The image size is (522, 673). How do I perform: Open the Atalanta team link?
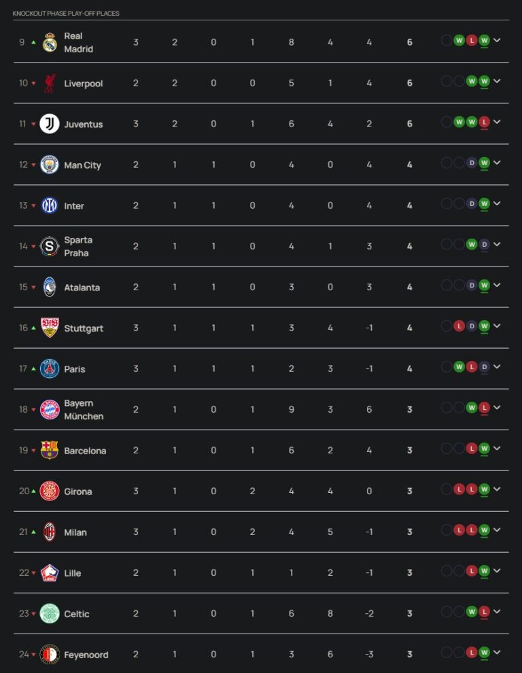pos(82,288)
